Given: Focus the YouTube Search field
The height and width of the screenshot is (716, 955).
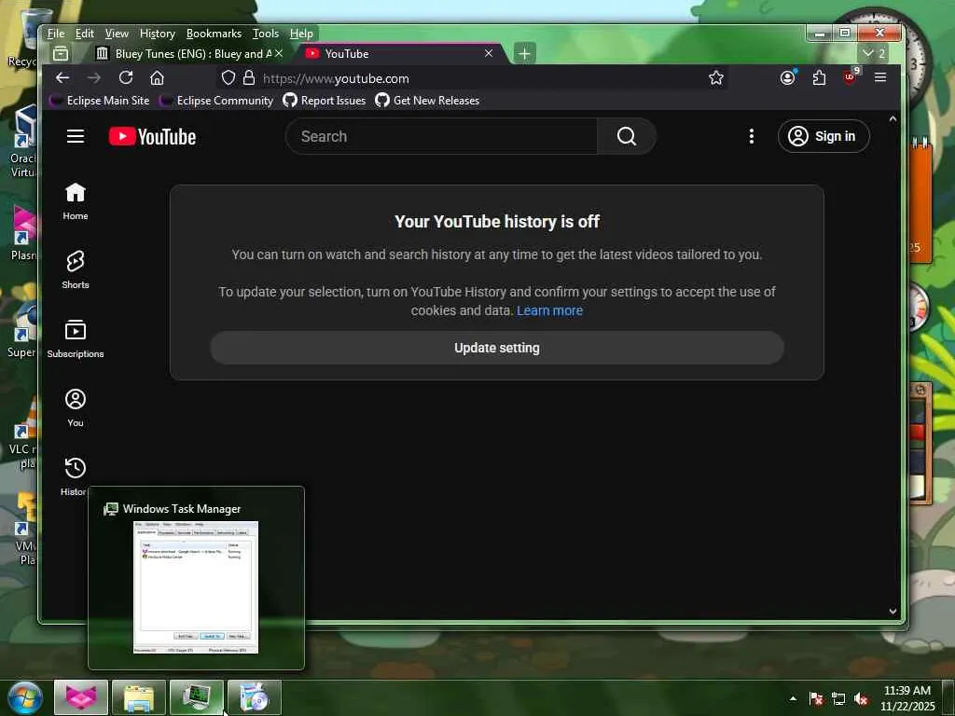Looking at the screenshot, I should click(x=441, y=136).
